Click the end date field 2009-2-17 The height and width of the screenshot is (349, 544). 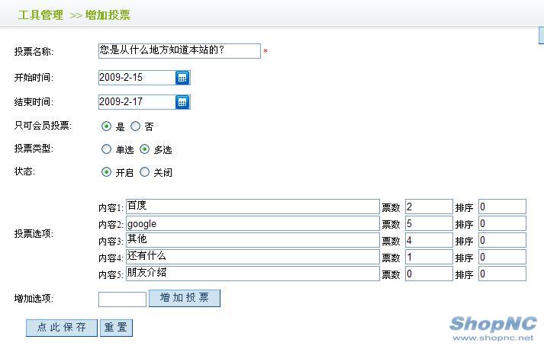[x=137, y=102]
